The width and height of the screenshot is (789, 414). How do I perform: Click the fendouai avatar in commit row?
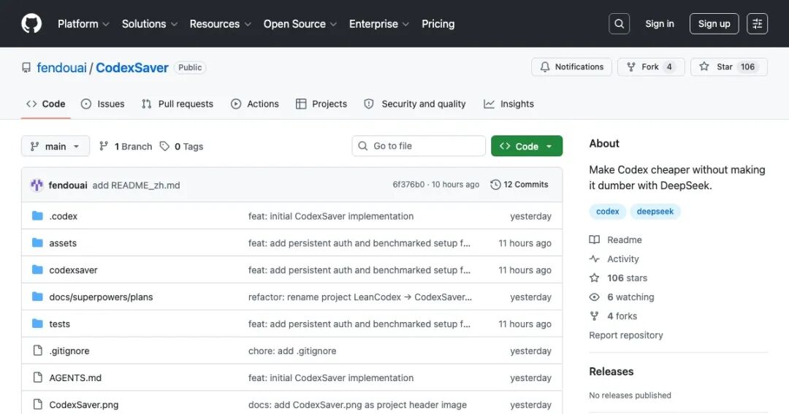pyautogui.click(x=37, y=185)
